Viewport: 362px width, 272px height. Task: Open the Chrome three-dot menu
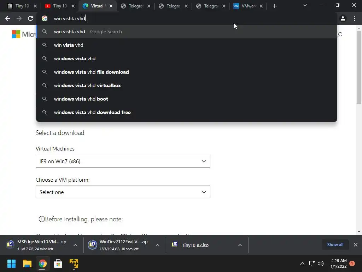point(354,18)
